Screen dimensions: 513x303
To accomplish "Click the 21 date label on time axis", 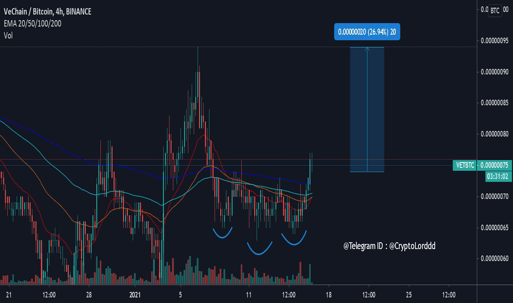I will pyautogui.click(x=9, y=295).
